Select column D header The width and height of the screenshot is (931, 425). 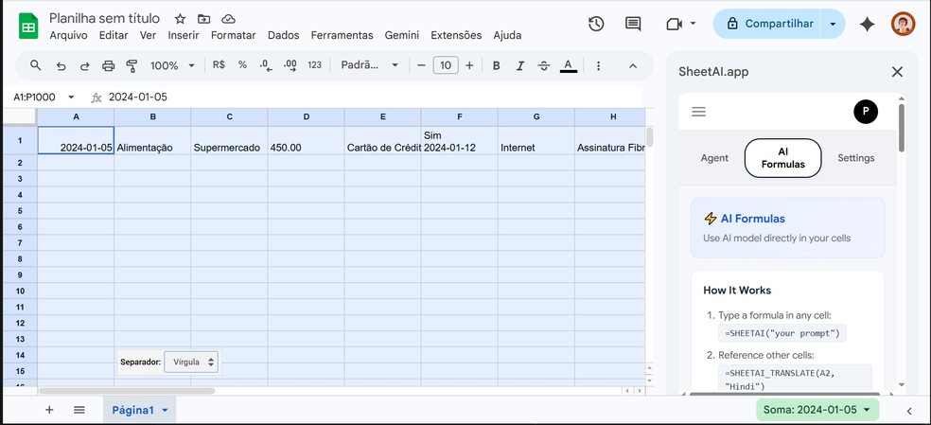pyautogui.click(x=306, y=117)
